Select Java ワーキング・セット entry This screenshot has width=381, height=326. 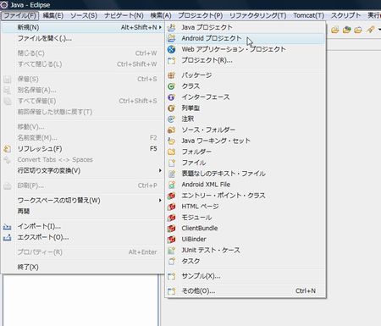[246, 141]
